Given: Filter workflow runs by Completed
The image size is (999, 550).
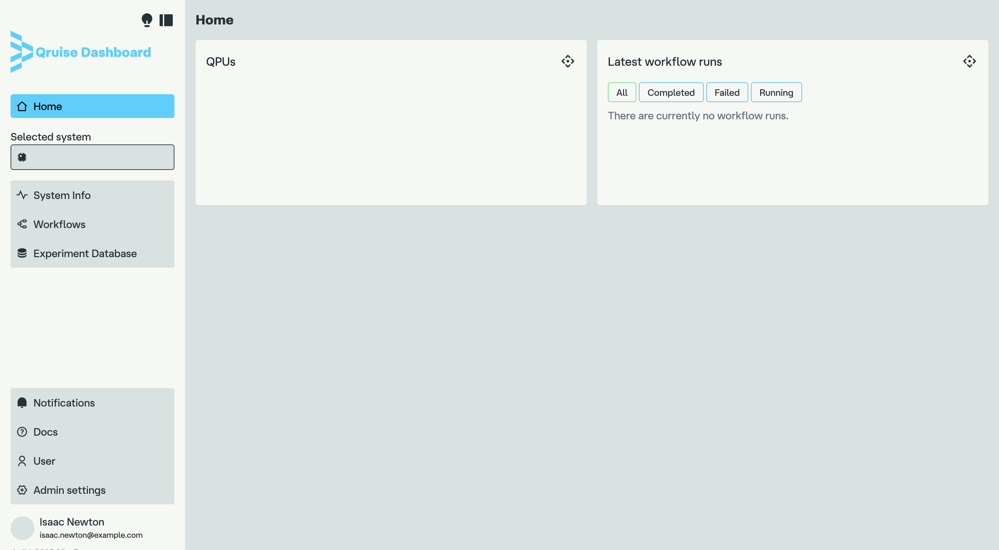Looking at the screenshot, I should (671, 92).
